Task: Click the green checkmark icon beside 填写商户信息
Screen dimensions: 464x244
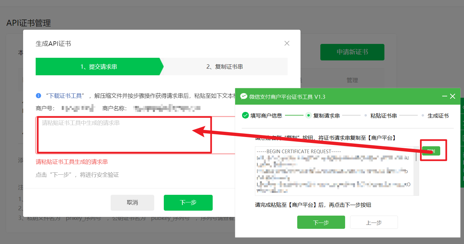Action: click(245, 115)
